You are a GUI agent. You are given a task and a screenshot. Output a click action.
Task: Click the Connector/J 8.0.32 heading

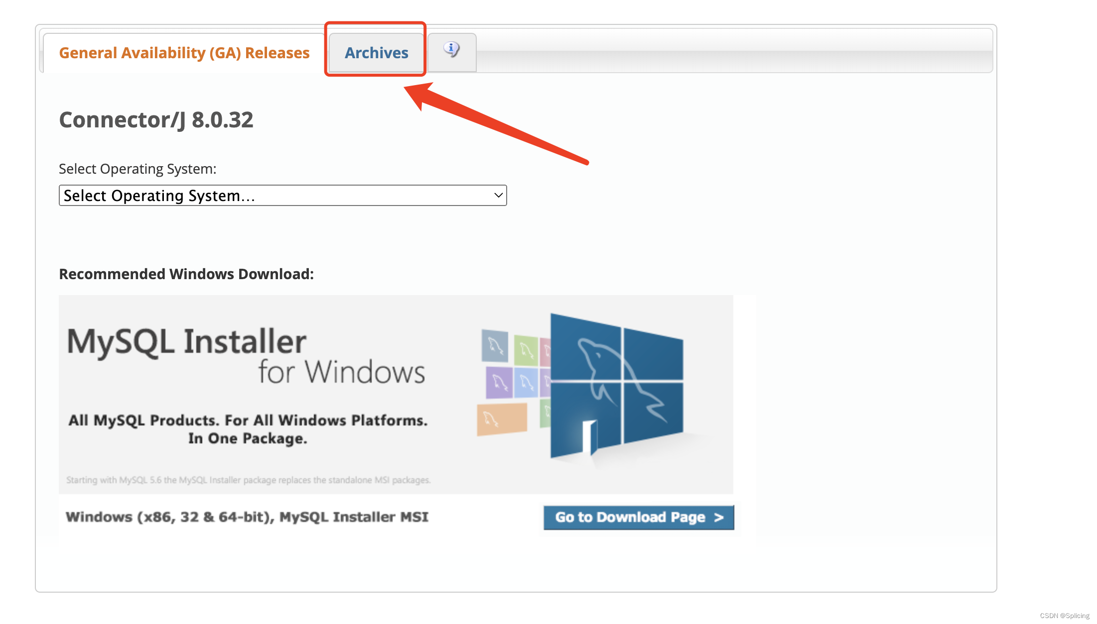[156, 120]
